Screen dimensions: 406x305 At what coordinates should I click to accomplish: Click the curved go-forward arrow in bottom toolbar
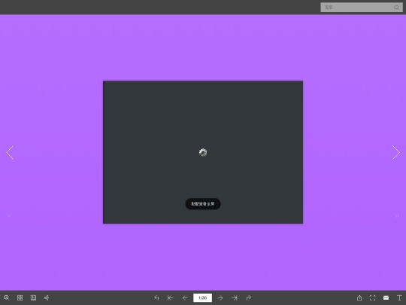point(249,297)
